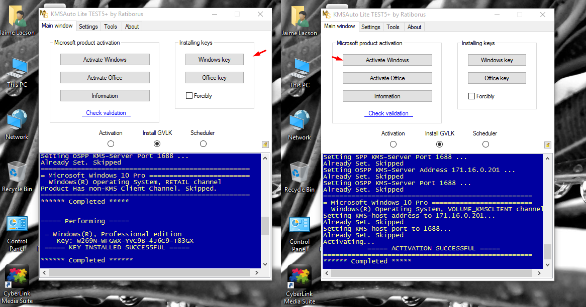Select the Scheduler radio button in the left window
This screenshot has height=307, width=586.
tap(203, 143)
